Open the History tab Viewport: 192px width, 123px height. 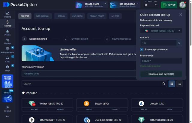click(61, 16)
